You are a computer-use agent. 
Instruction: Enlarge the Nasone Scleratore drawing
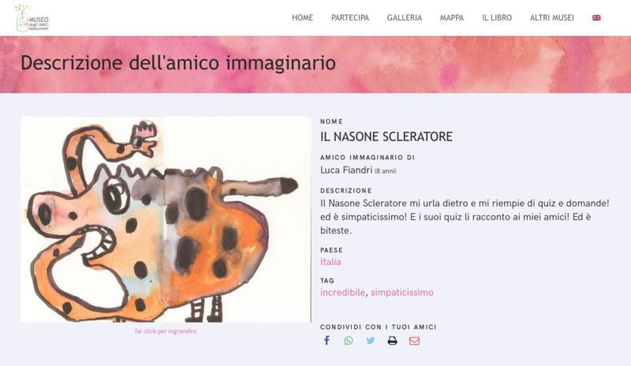coord(166,219)
